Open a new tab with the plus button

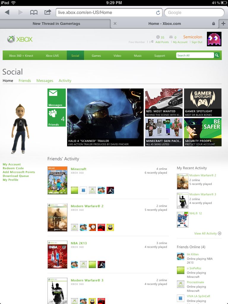(223, 23)
